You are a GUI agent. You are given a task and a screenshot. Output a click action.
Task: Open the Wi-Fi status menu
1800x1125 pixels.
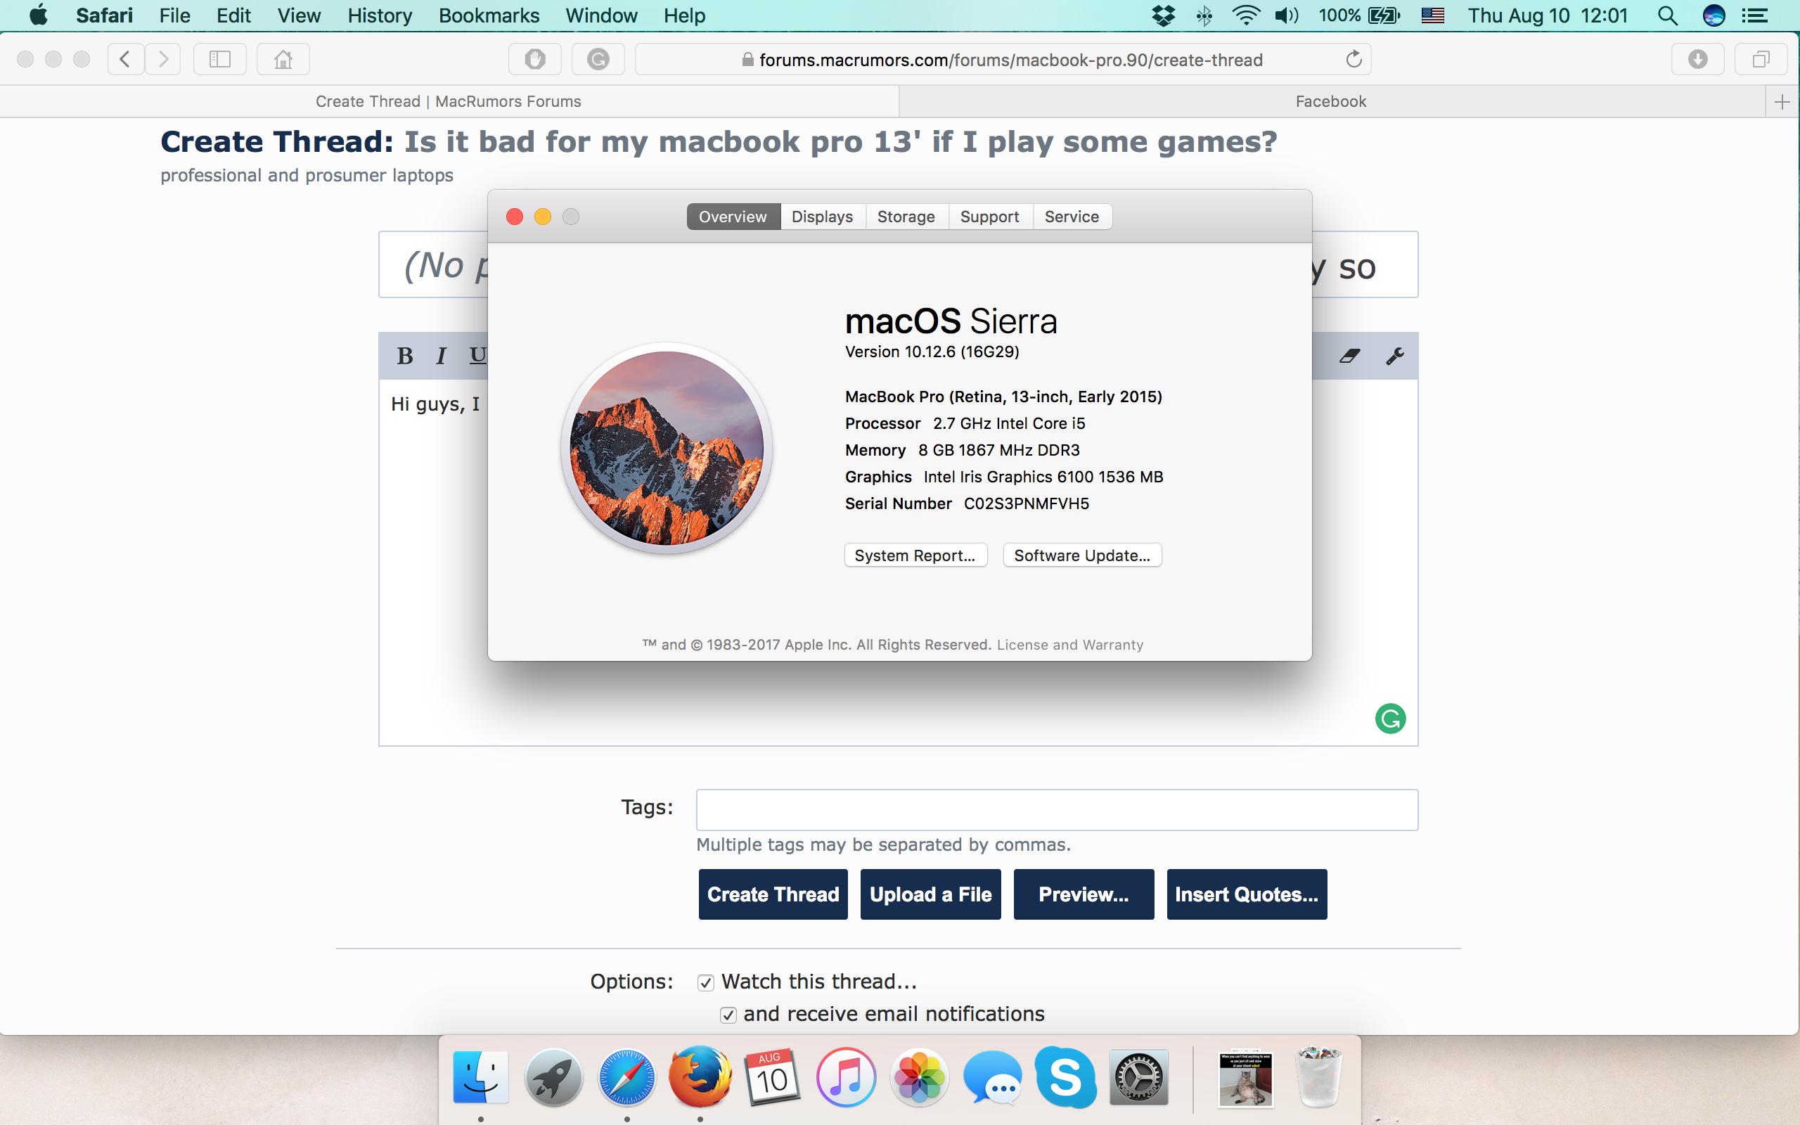(1246, 15)
